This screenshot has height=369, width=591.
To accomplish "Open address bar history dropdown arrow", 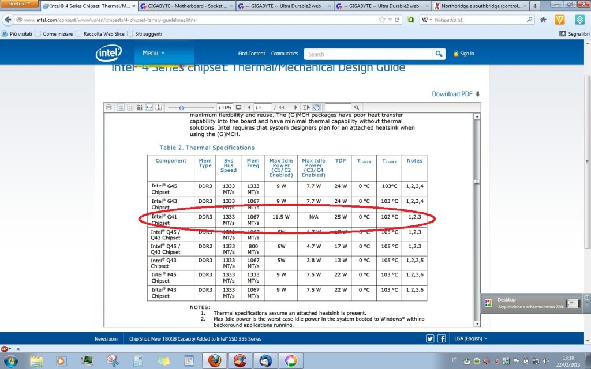I will point(390,20).
